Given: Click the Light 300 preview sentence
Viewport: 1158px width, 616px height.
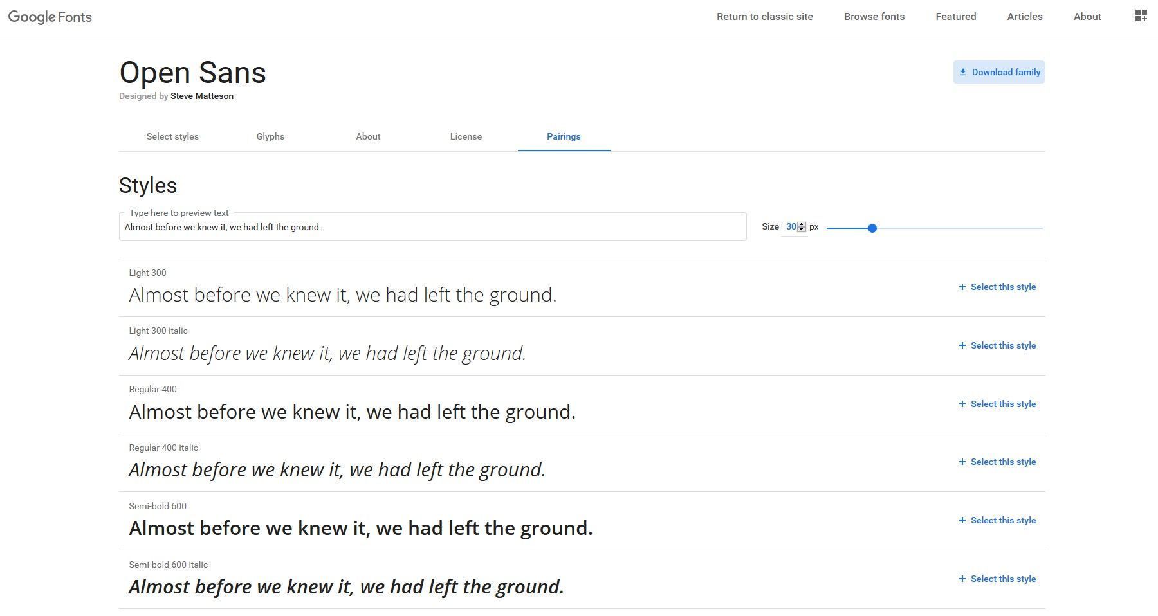Looking at the screenshot, I should (343, 295).
